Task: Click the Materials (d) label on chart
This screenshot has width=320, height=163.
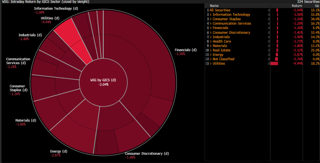Action: [26, 120]
